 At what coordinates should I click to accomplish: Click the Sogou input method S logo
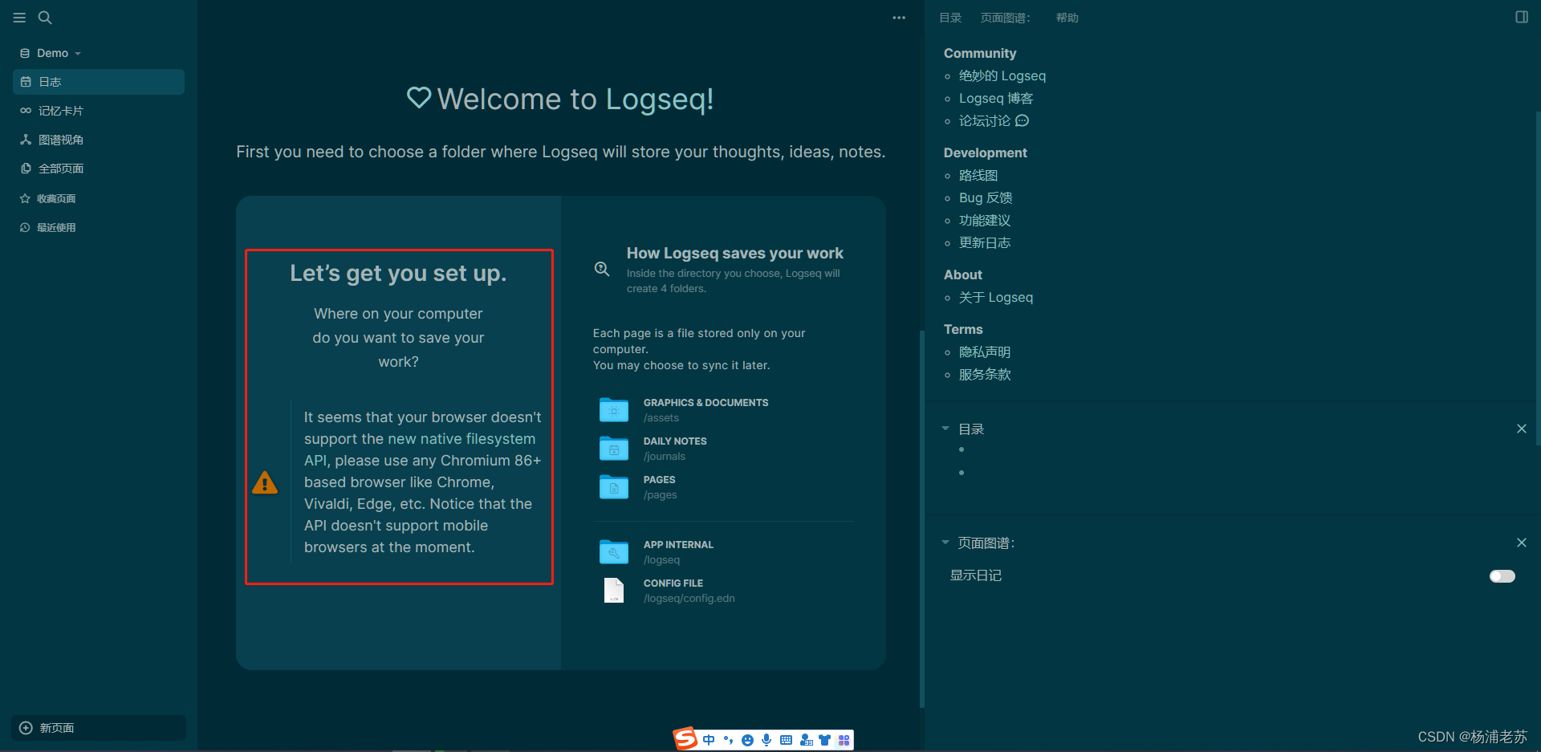tap(685, 739)
